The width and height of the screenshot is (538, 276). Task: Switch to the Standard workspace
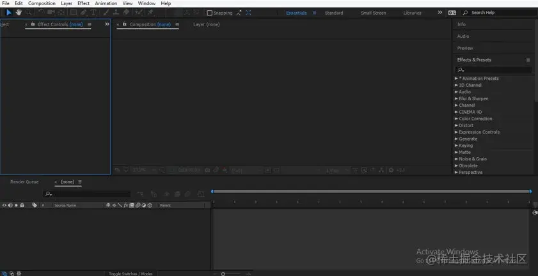coord(334,13)
